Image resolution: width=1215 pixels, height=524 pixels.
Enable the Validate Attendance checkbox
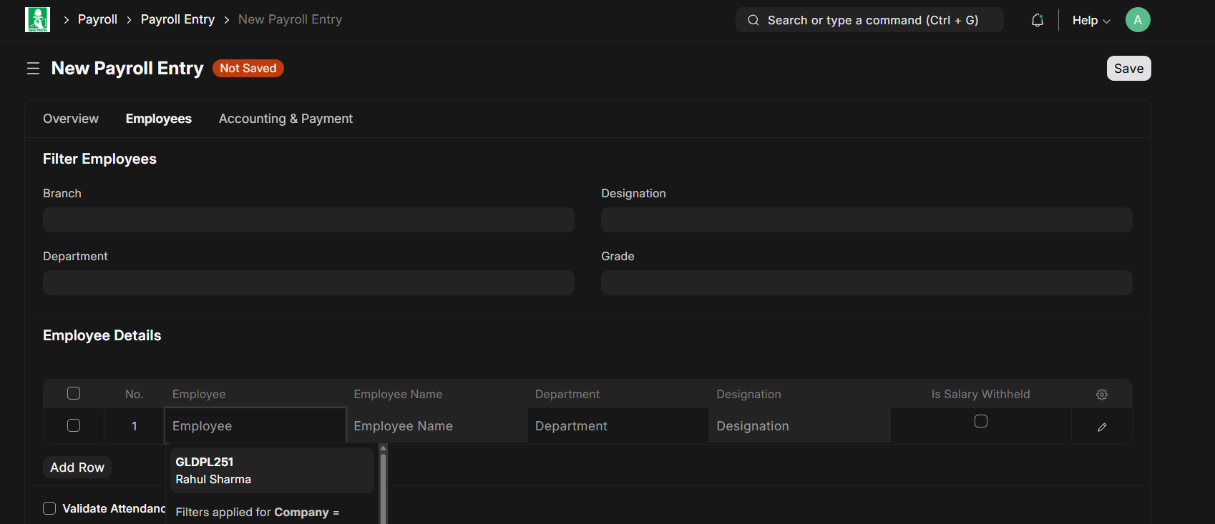[49, 508]
